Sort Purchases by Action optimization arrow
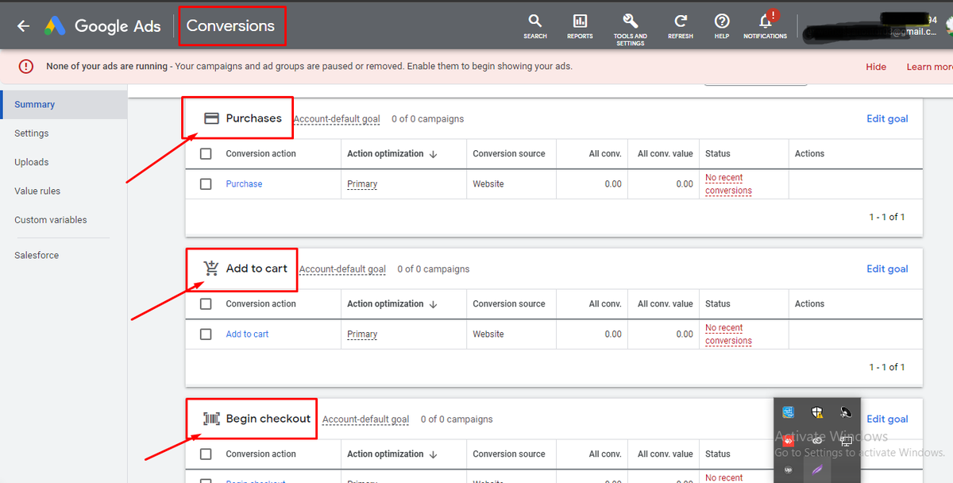 [x=433, y=154]
